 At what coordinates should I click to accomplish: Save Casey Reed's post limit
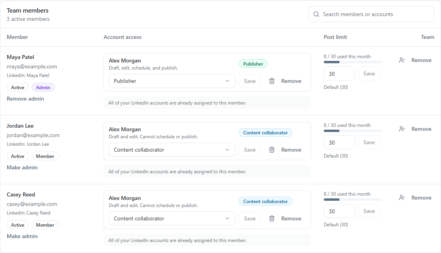(x=369, y=211)
